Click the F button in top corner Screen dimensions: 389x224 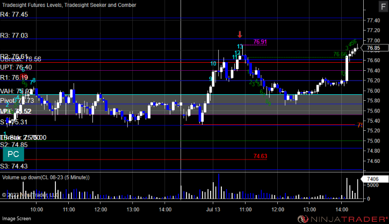pos(383,6)
